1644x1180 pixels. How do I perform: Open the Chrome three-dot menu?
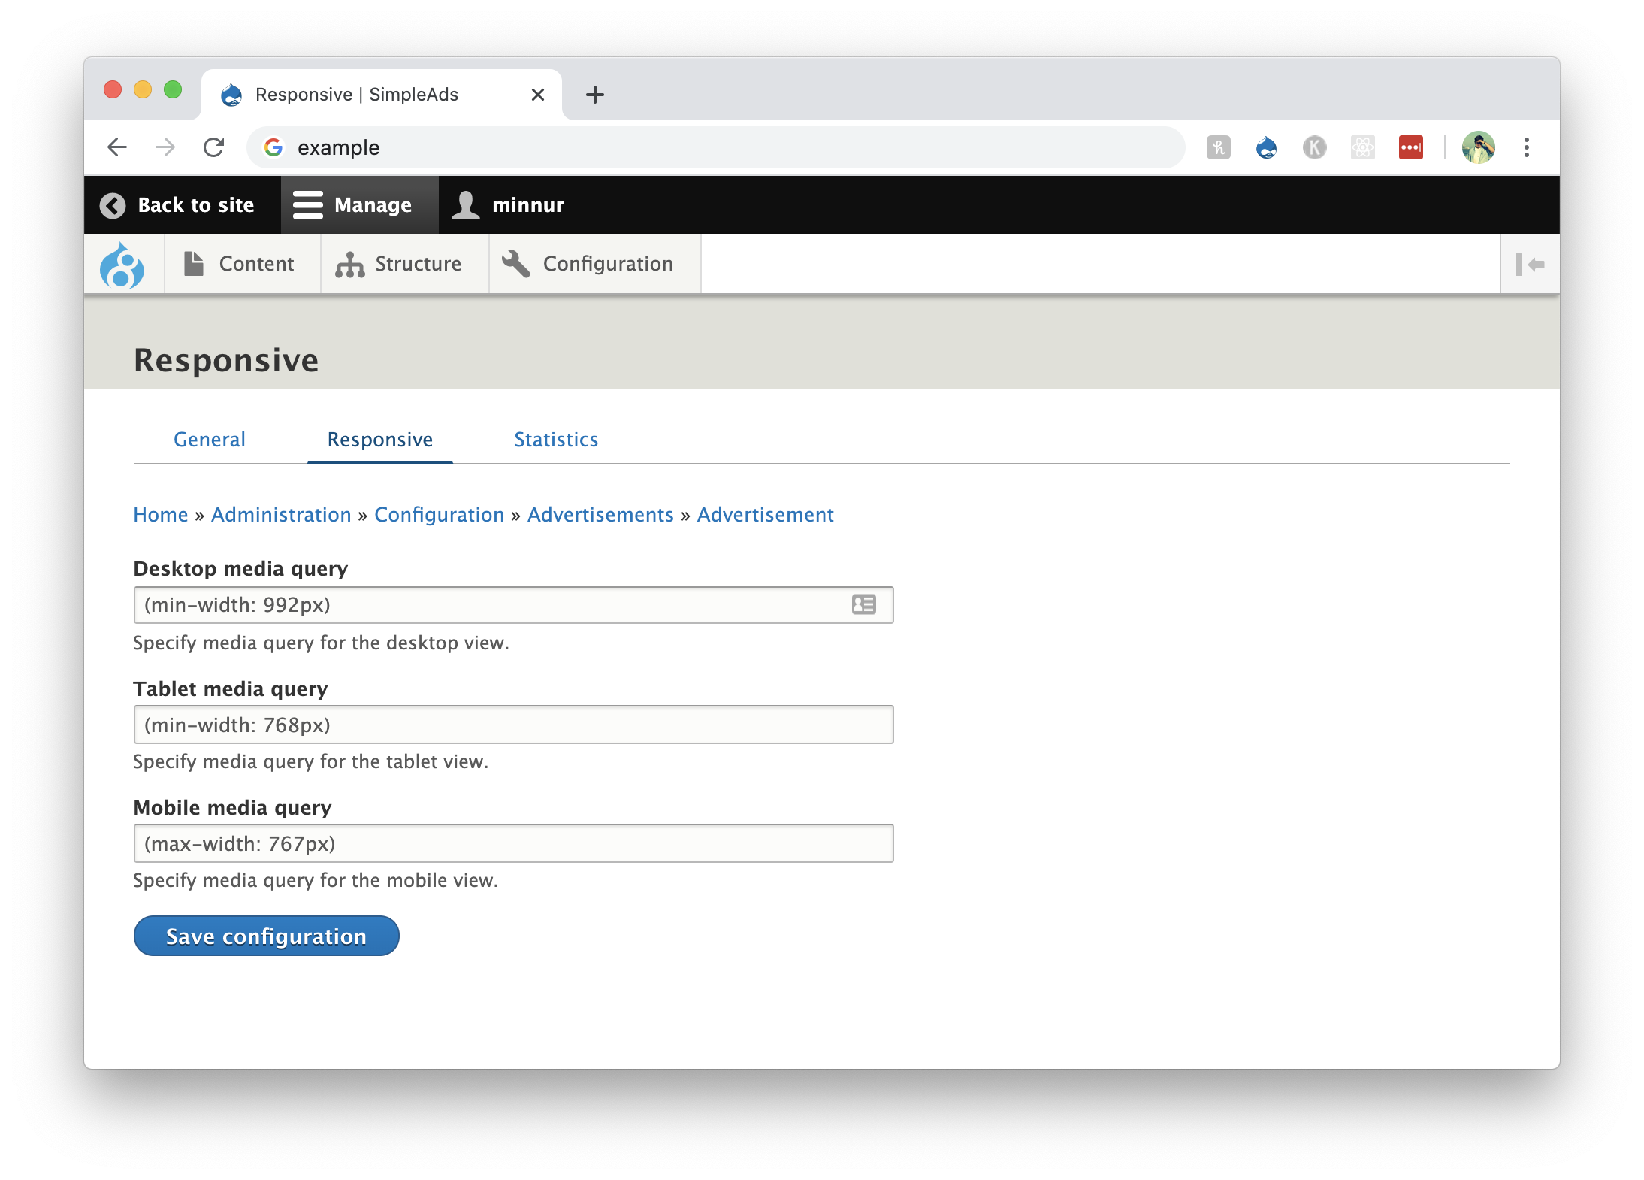tap(1526, 147)
